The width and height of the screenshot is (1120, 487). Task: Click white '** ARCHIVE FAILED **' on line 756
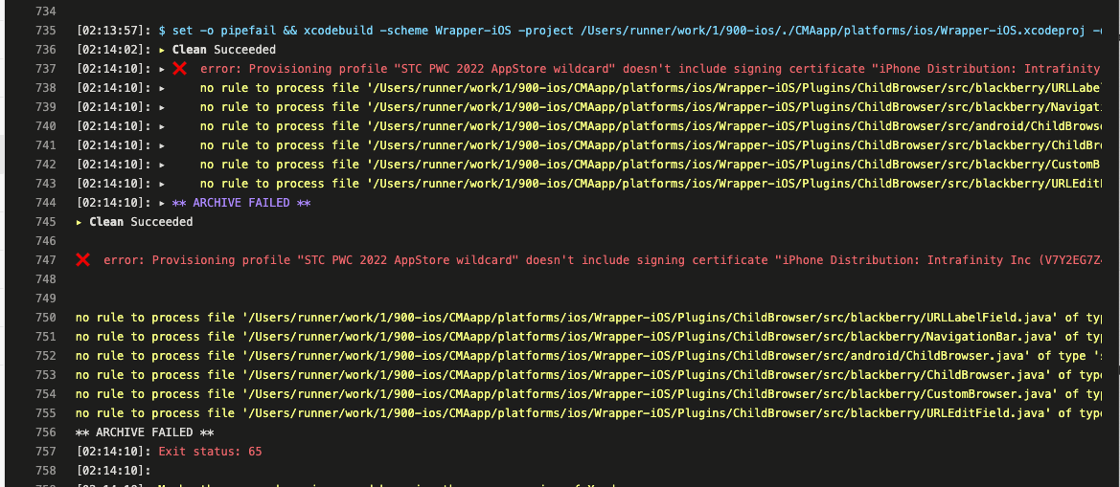click(x=145, y=432)
